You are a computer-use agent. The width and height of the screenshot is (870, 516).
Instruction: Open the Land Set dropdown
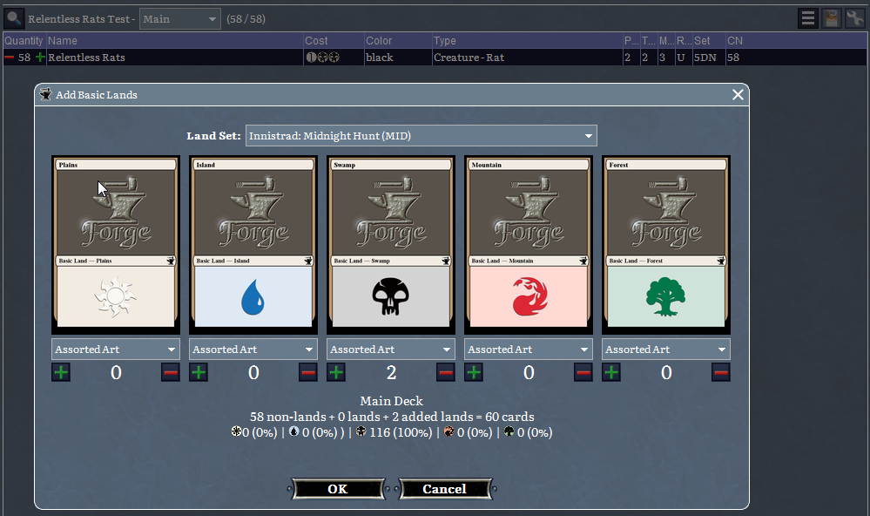tap(421, 136)
